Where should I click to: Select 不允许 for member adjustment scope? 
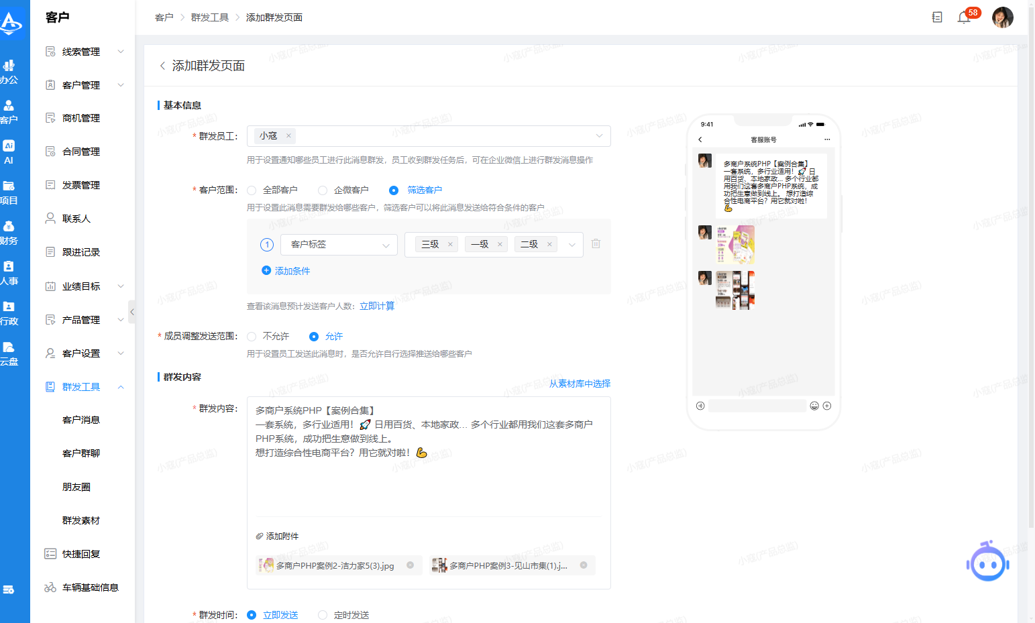point(252,336)
